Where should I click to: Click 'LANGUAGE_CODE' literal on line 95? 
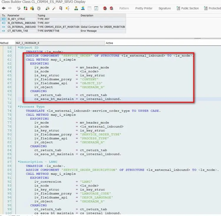95,193
